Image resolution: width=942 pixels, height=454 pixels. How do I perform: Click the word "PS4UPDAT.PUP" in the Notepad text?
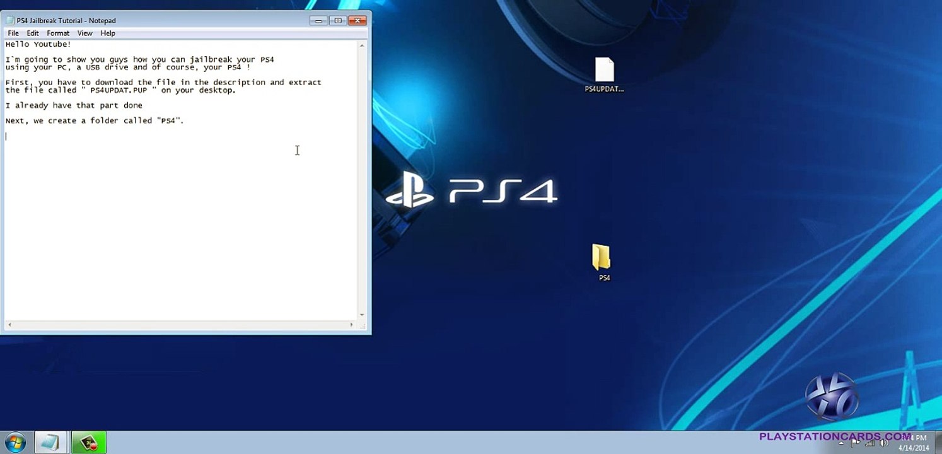pyautogui.click(x=119, y=90)
